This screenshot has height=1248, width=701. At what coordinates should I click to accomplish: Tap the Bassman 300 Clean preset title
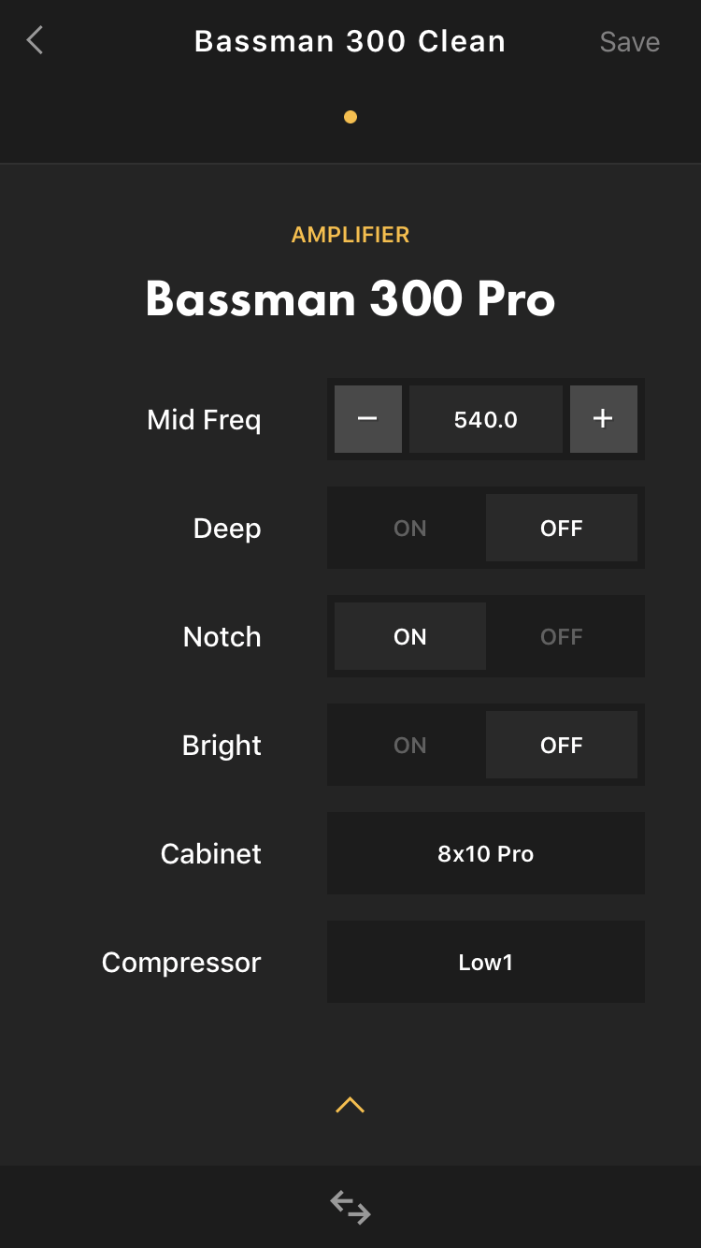click(350, 41)
